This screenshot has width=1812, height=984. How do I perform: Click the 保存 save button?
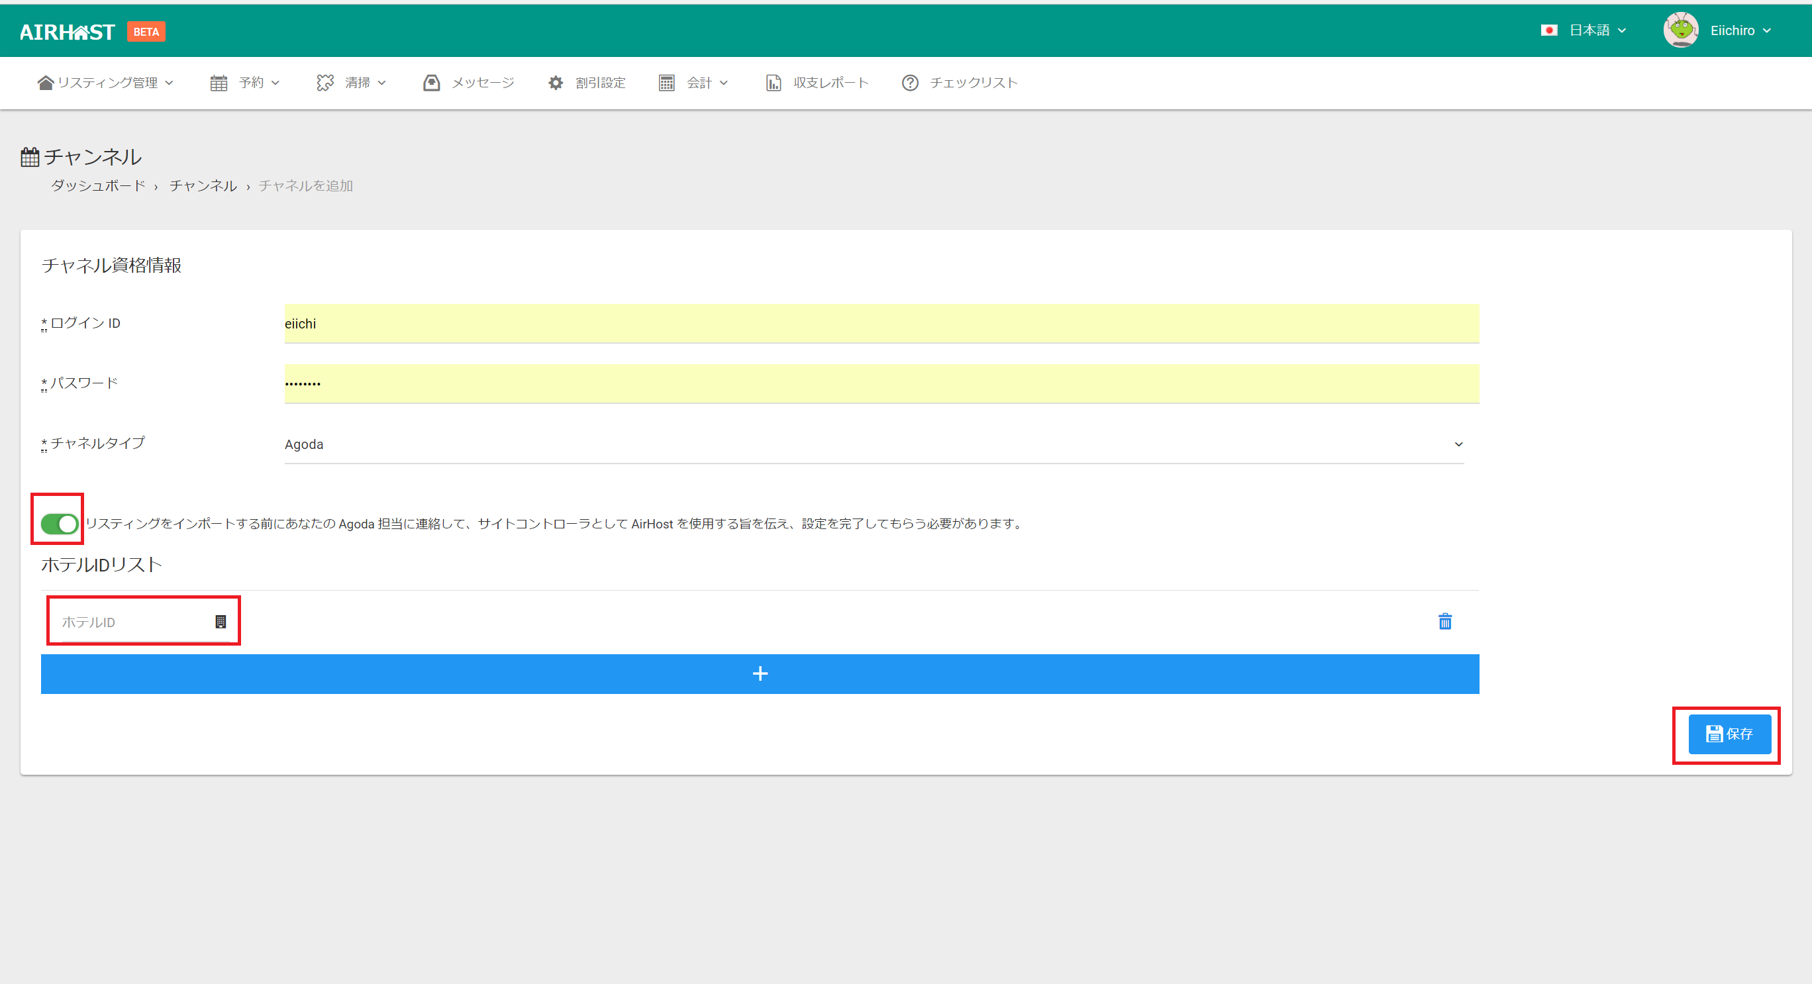point(1729,734)
